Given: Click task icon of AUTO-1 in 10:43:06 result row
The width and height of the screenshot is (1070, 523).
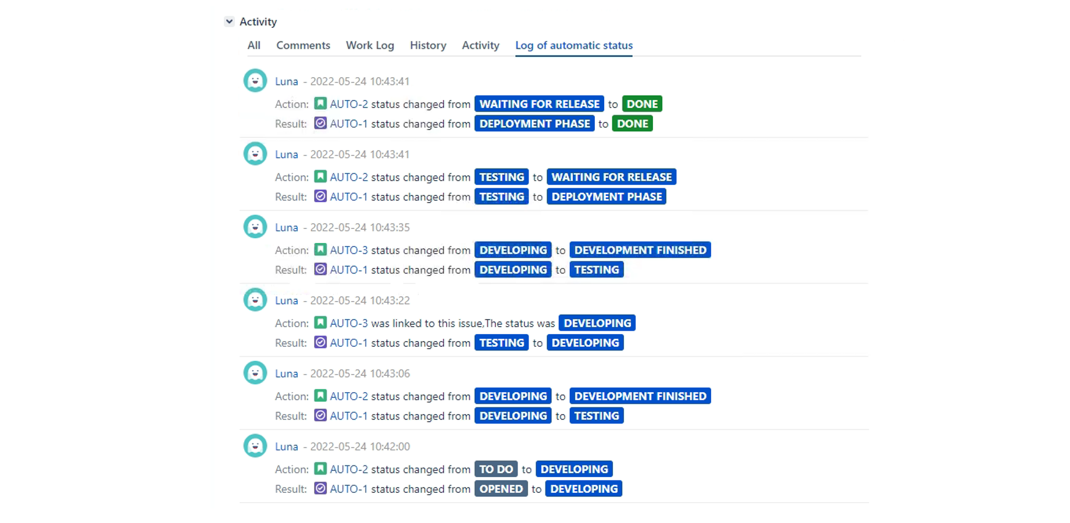Looking at the screenshot, I should pos(320,415).
